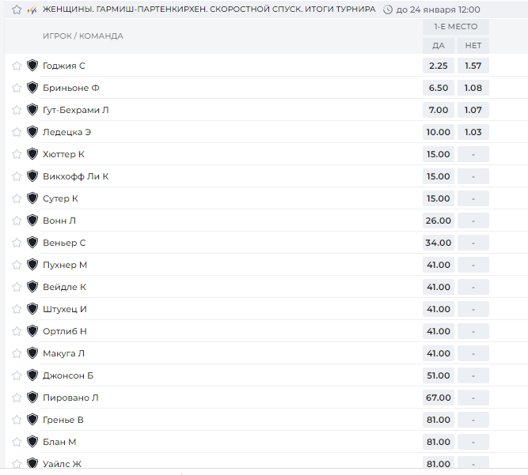The height and width of the screenshot is (475, 528).
Task: Click the '1-Е МЕСТО' market header
Action: [x=456, y=27]
